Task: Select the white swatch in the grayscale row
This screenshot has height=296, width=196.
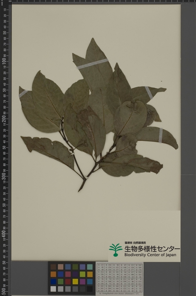Action: (x=53, y=289)
